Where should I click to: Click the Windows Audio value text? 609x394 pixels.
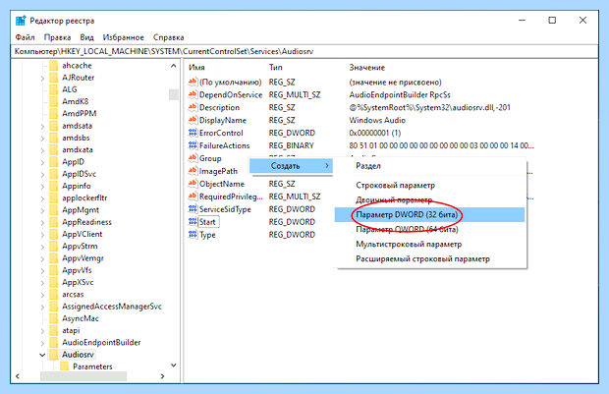pos(377,120)
